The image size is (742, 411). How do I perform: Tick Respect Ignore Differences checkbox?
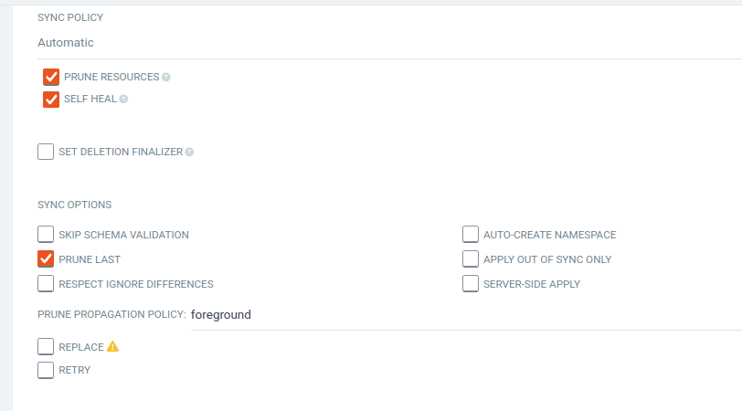(x=46, y=284)
